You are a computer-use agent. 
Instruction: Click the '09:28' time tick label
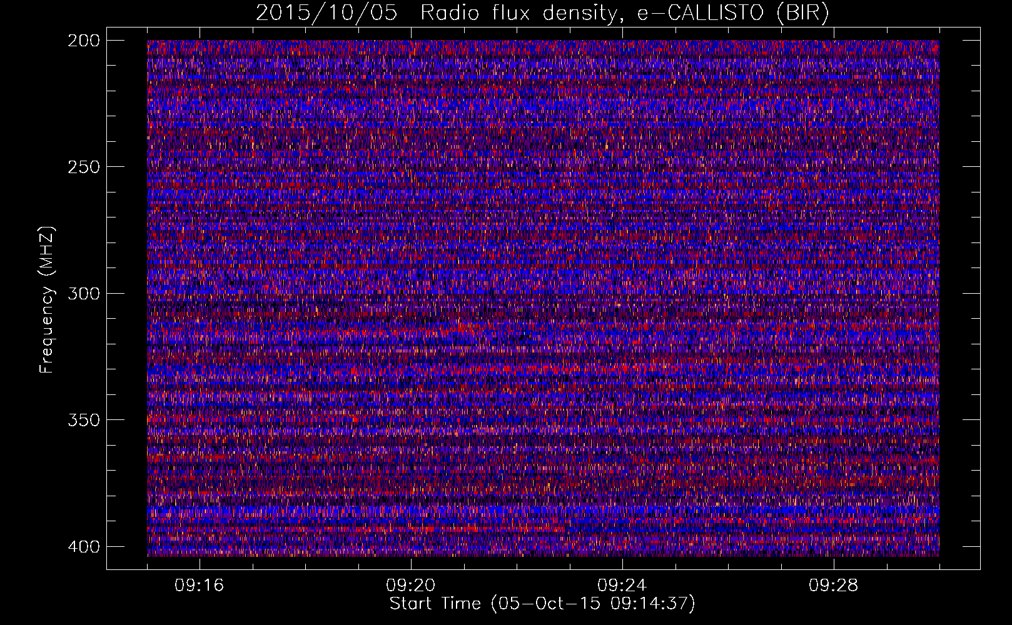(833, 586)
